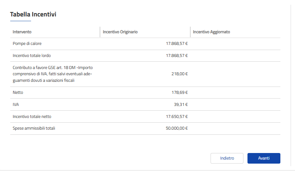Select the Incentivo Aggiornato column header
Image resolution: width=295 pixels, height=172 pixels.
click(x=211, y=32)
